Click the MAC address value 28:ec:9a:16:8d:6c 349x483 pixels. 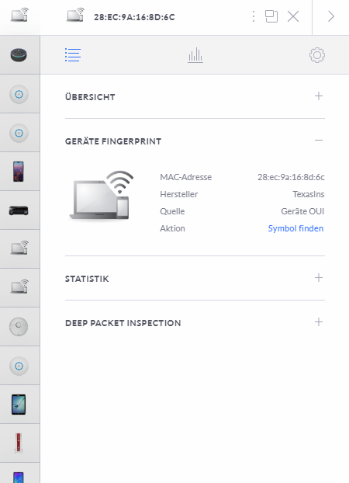pos(291,177)
